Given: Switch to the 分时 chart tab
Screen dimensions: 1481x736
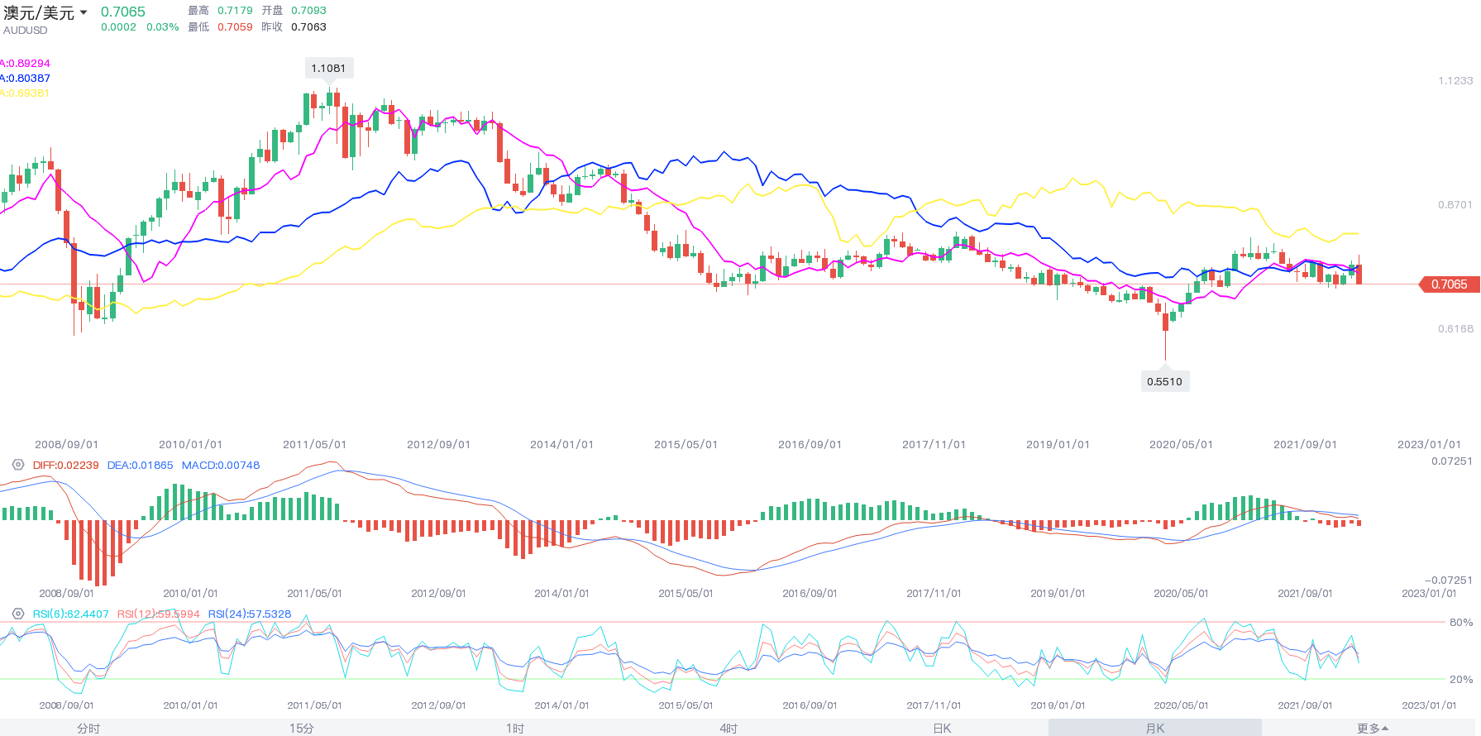Looking at the screenshot, I should pyautogui.click(x=88, y=729).
